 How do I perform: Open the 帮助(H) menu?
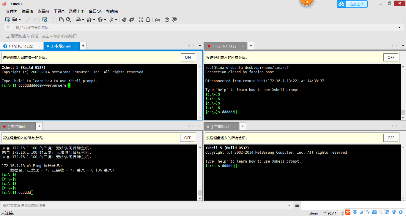click(x=112, y=12)
